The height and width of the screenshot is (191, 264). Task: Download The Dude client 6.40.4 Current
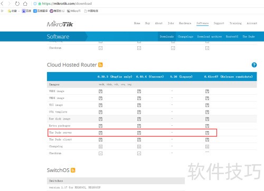click(x=139, y=139)
